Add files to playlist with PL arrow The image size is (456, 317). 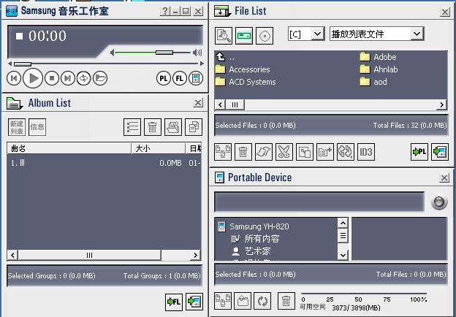pos(419,152)
